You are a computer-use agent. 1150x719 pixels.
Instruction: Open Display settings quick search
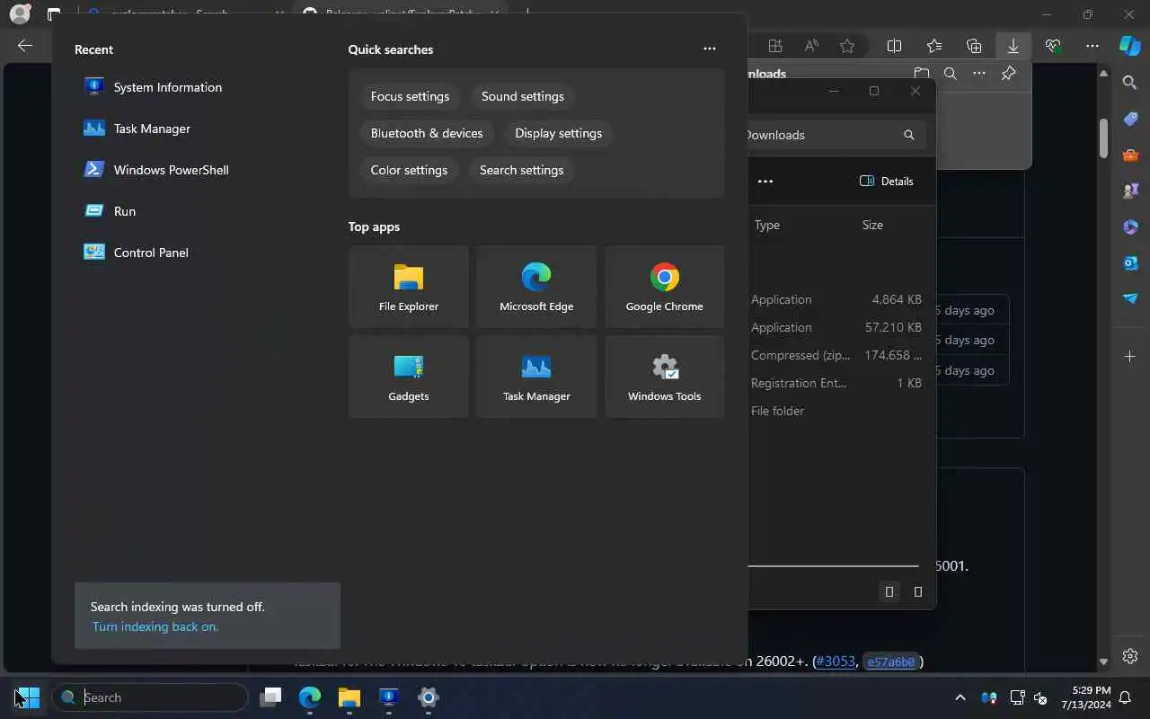click(559, 133)
